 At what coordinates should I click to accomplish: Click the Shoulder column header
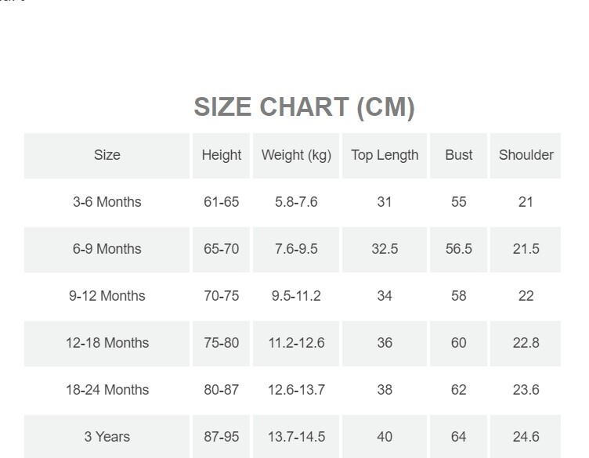526,155
